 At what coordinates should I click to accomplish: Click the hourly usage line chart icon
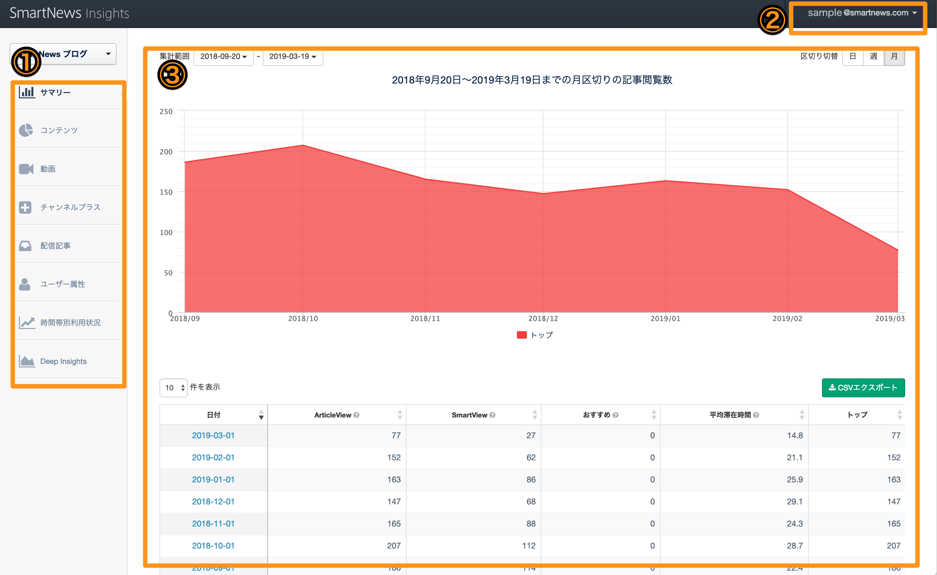tap(27, 323)
